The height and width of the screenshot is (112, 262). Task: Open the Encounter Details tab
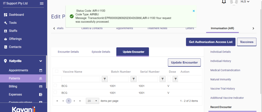click(x=68, y=52)
